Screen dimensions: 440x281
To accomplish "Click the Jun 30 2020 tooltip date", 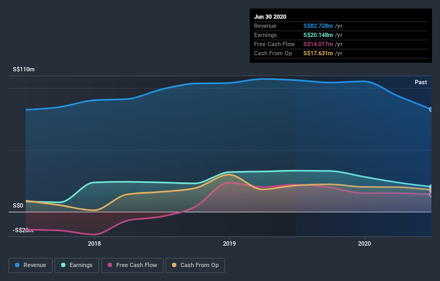I will click(x=270, y=17).
